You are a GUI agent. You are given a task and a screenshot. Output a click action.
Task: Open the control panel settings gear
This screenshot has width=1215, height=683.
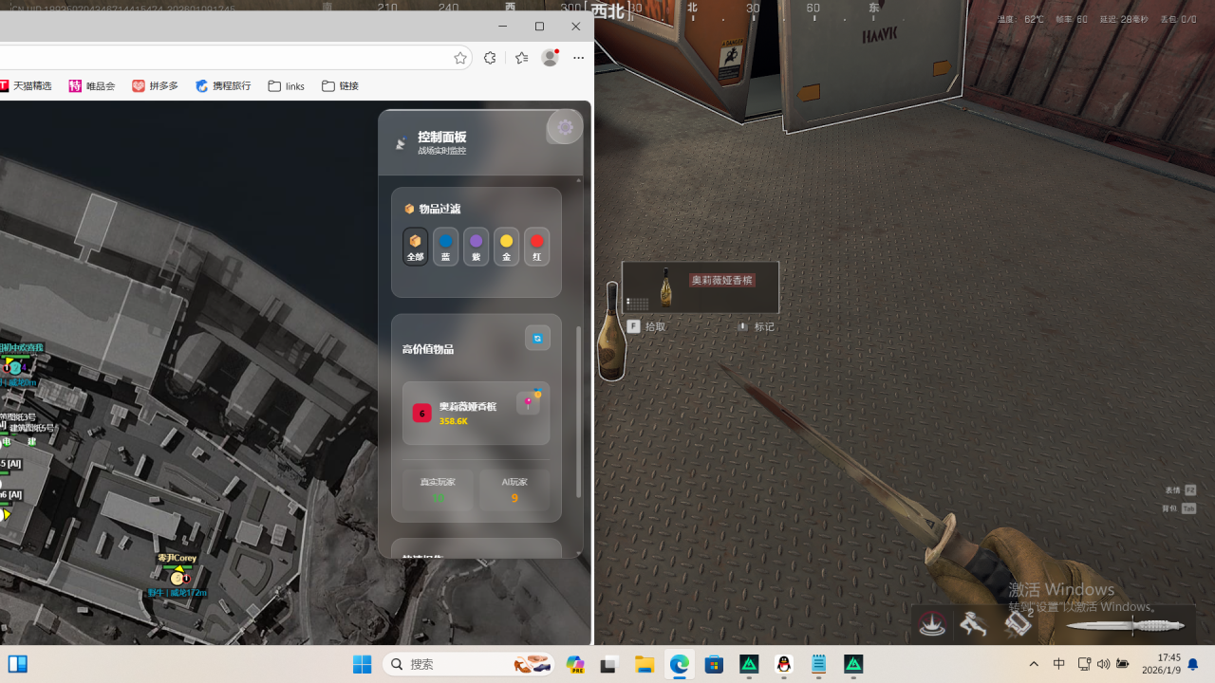pyautogui.click(x=565, y=127)
